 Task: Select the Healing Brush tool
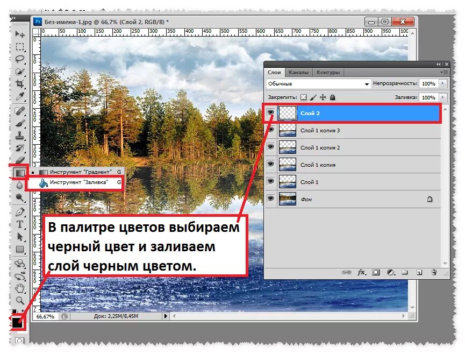[x=20, y=111]
